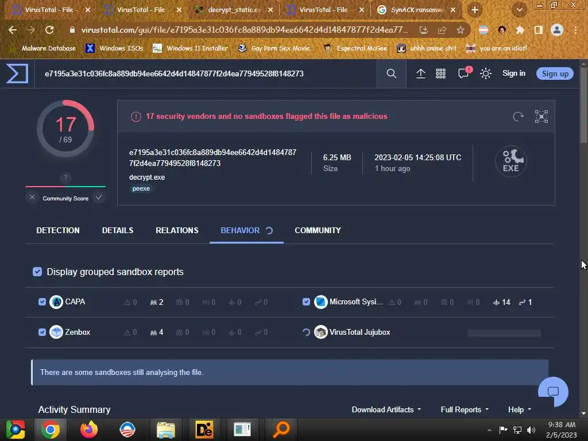Screen dimensions: 588x441
Task: Uncheck the Microsoft Sysinternals checkbox
Action: click(x=307, y=302)
